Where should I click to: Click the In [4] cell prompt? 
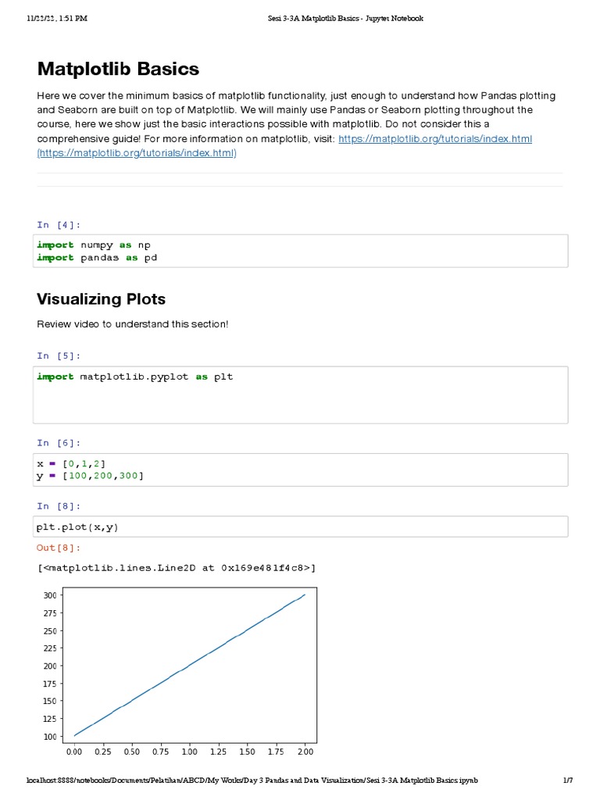(59, 225)
